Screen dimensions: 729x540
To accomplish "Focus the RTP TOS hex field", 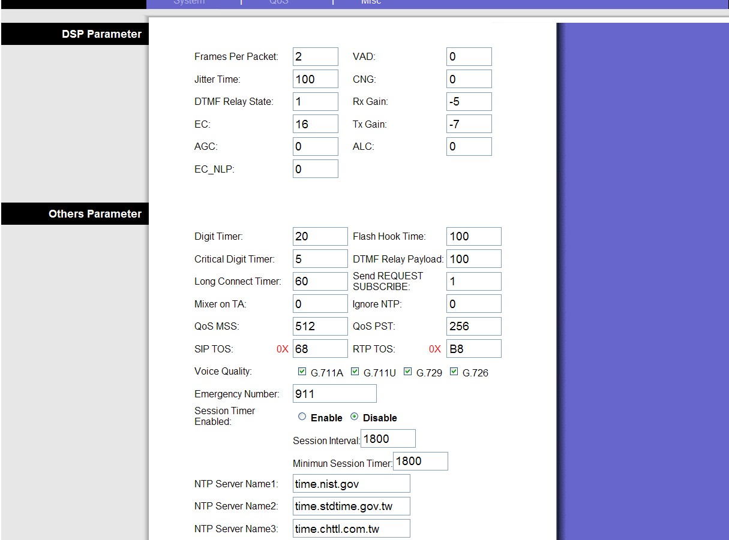I will coord(474,349).
